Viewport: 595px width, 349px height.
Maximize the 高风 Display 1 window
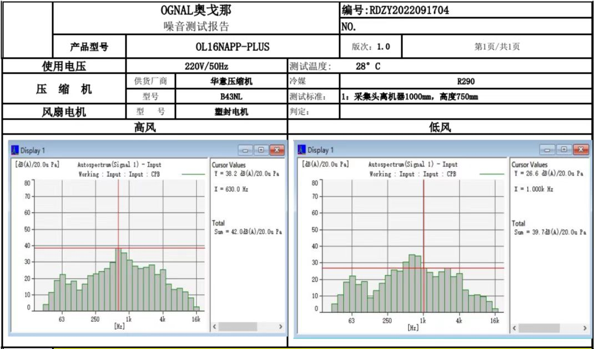click(x=261, y=151)
